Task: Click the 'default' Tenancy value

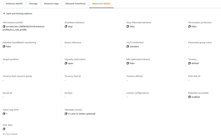Action: pyautogui.click(x=195, y=63)
